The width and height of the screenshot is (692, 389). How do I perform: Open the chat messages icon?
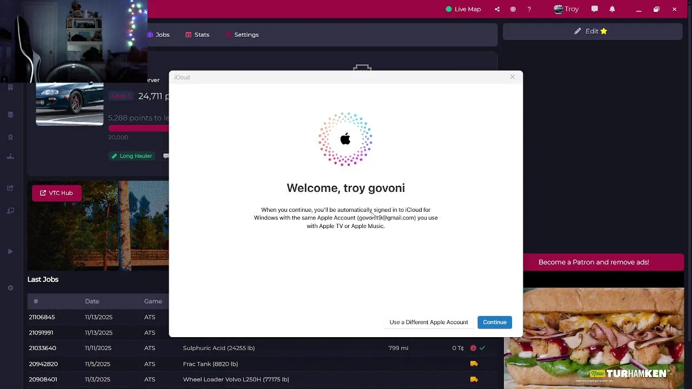(595, 9)
